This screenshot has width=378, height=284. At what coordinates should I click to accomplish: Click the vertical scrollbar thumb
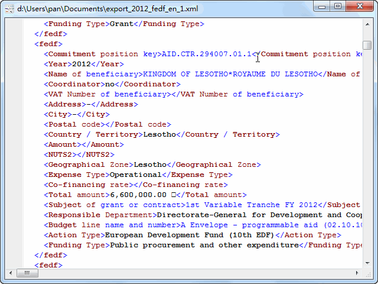click(x=367, y=45)
